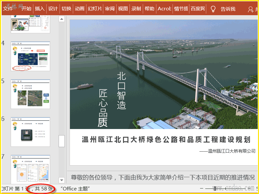Click the vertical text 匠心品质

pyautogui.click(x=103, y=108)
